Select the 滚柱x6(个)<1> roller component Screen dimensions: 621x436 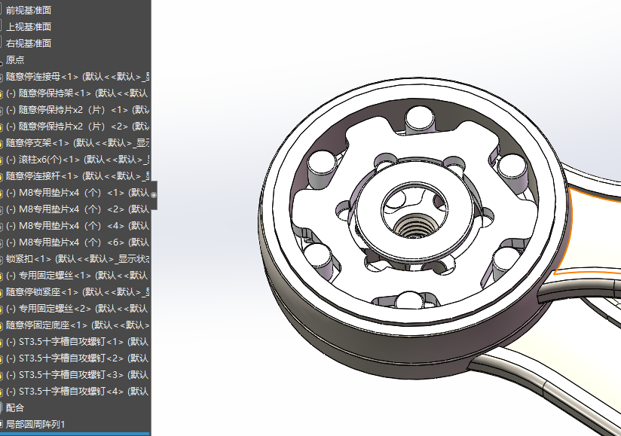(78, 160)
